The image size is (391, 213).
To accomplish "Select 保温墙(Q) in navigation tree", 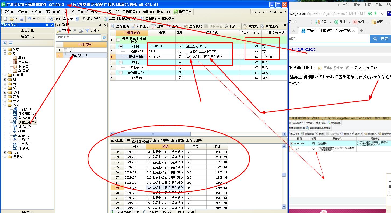I will click(23, 62).
